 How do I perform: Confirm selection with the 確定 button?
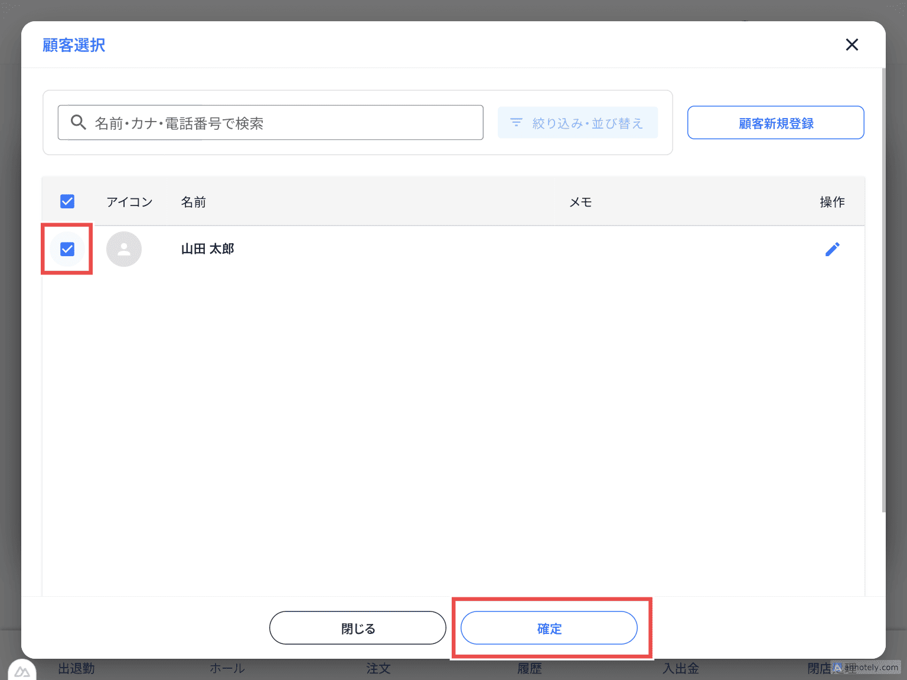549,628
